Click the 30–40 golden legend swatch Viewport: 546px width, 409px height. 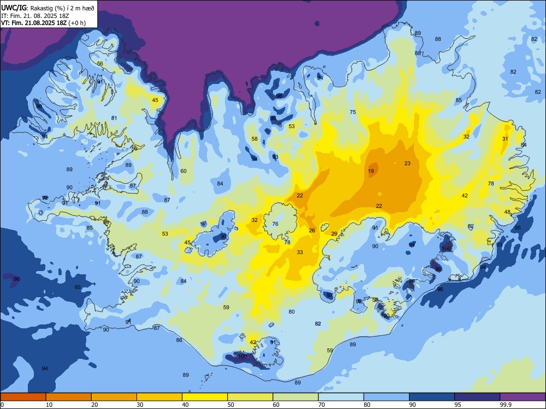click(x=159, y=397)
